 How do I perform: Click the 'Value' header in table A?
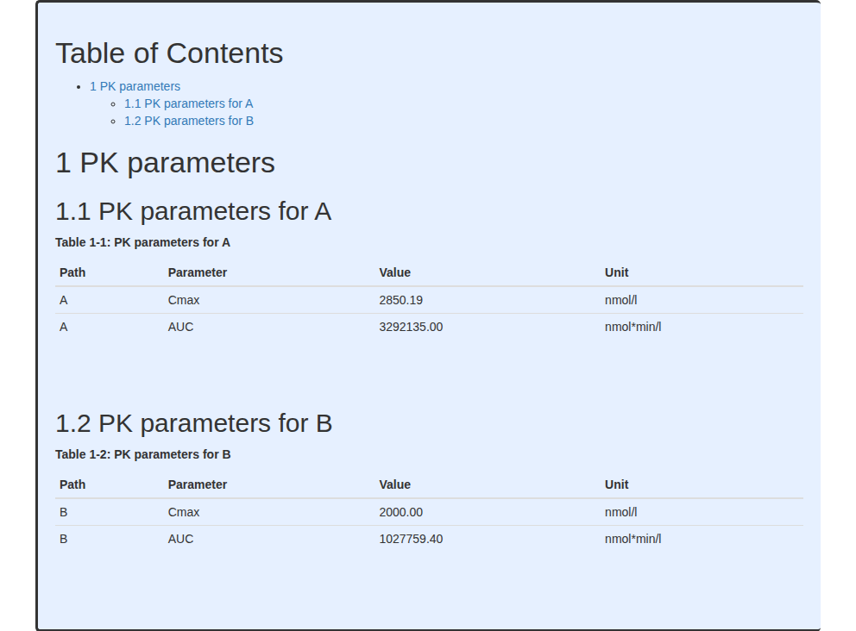point(394,272)
